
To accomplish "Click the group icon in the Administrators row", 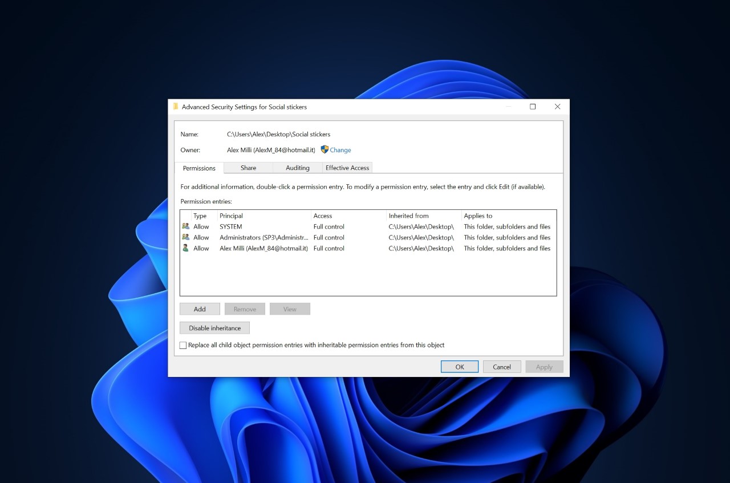I will coord(185,237).
